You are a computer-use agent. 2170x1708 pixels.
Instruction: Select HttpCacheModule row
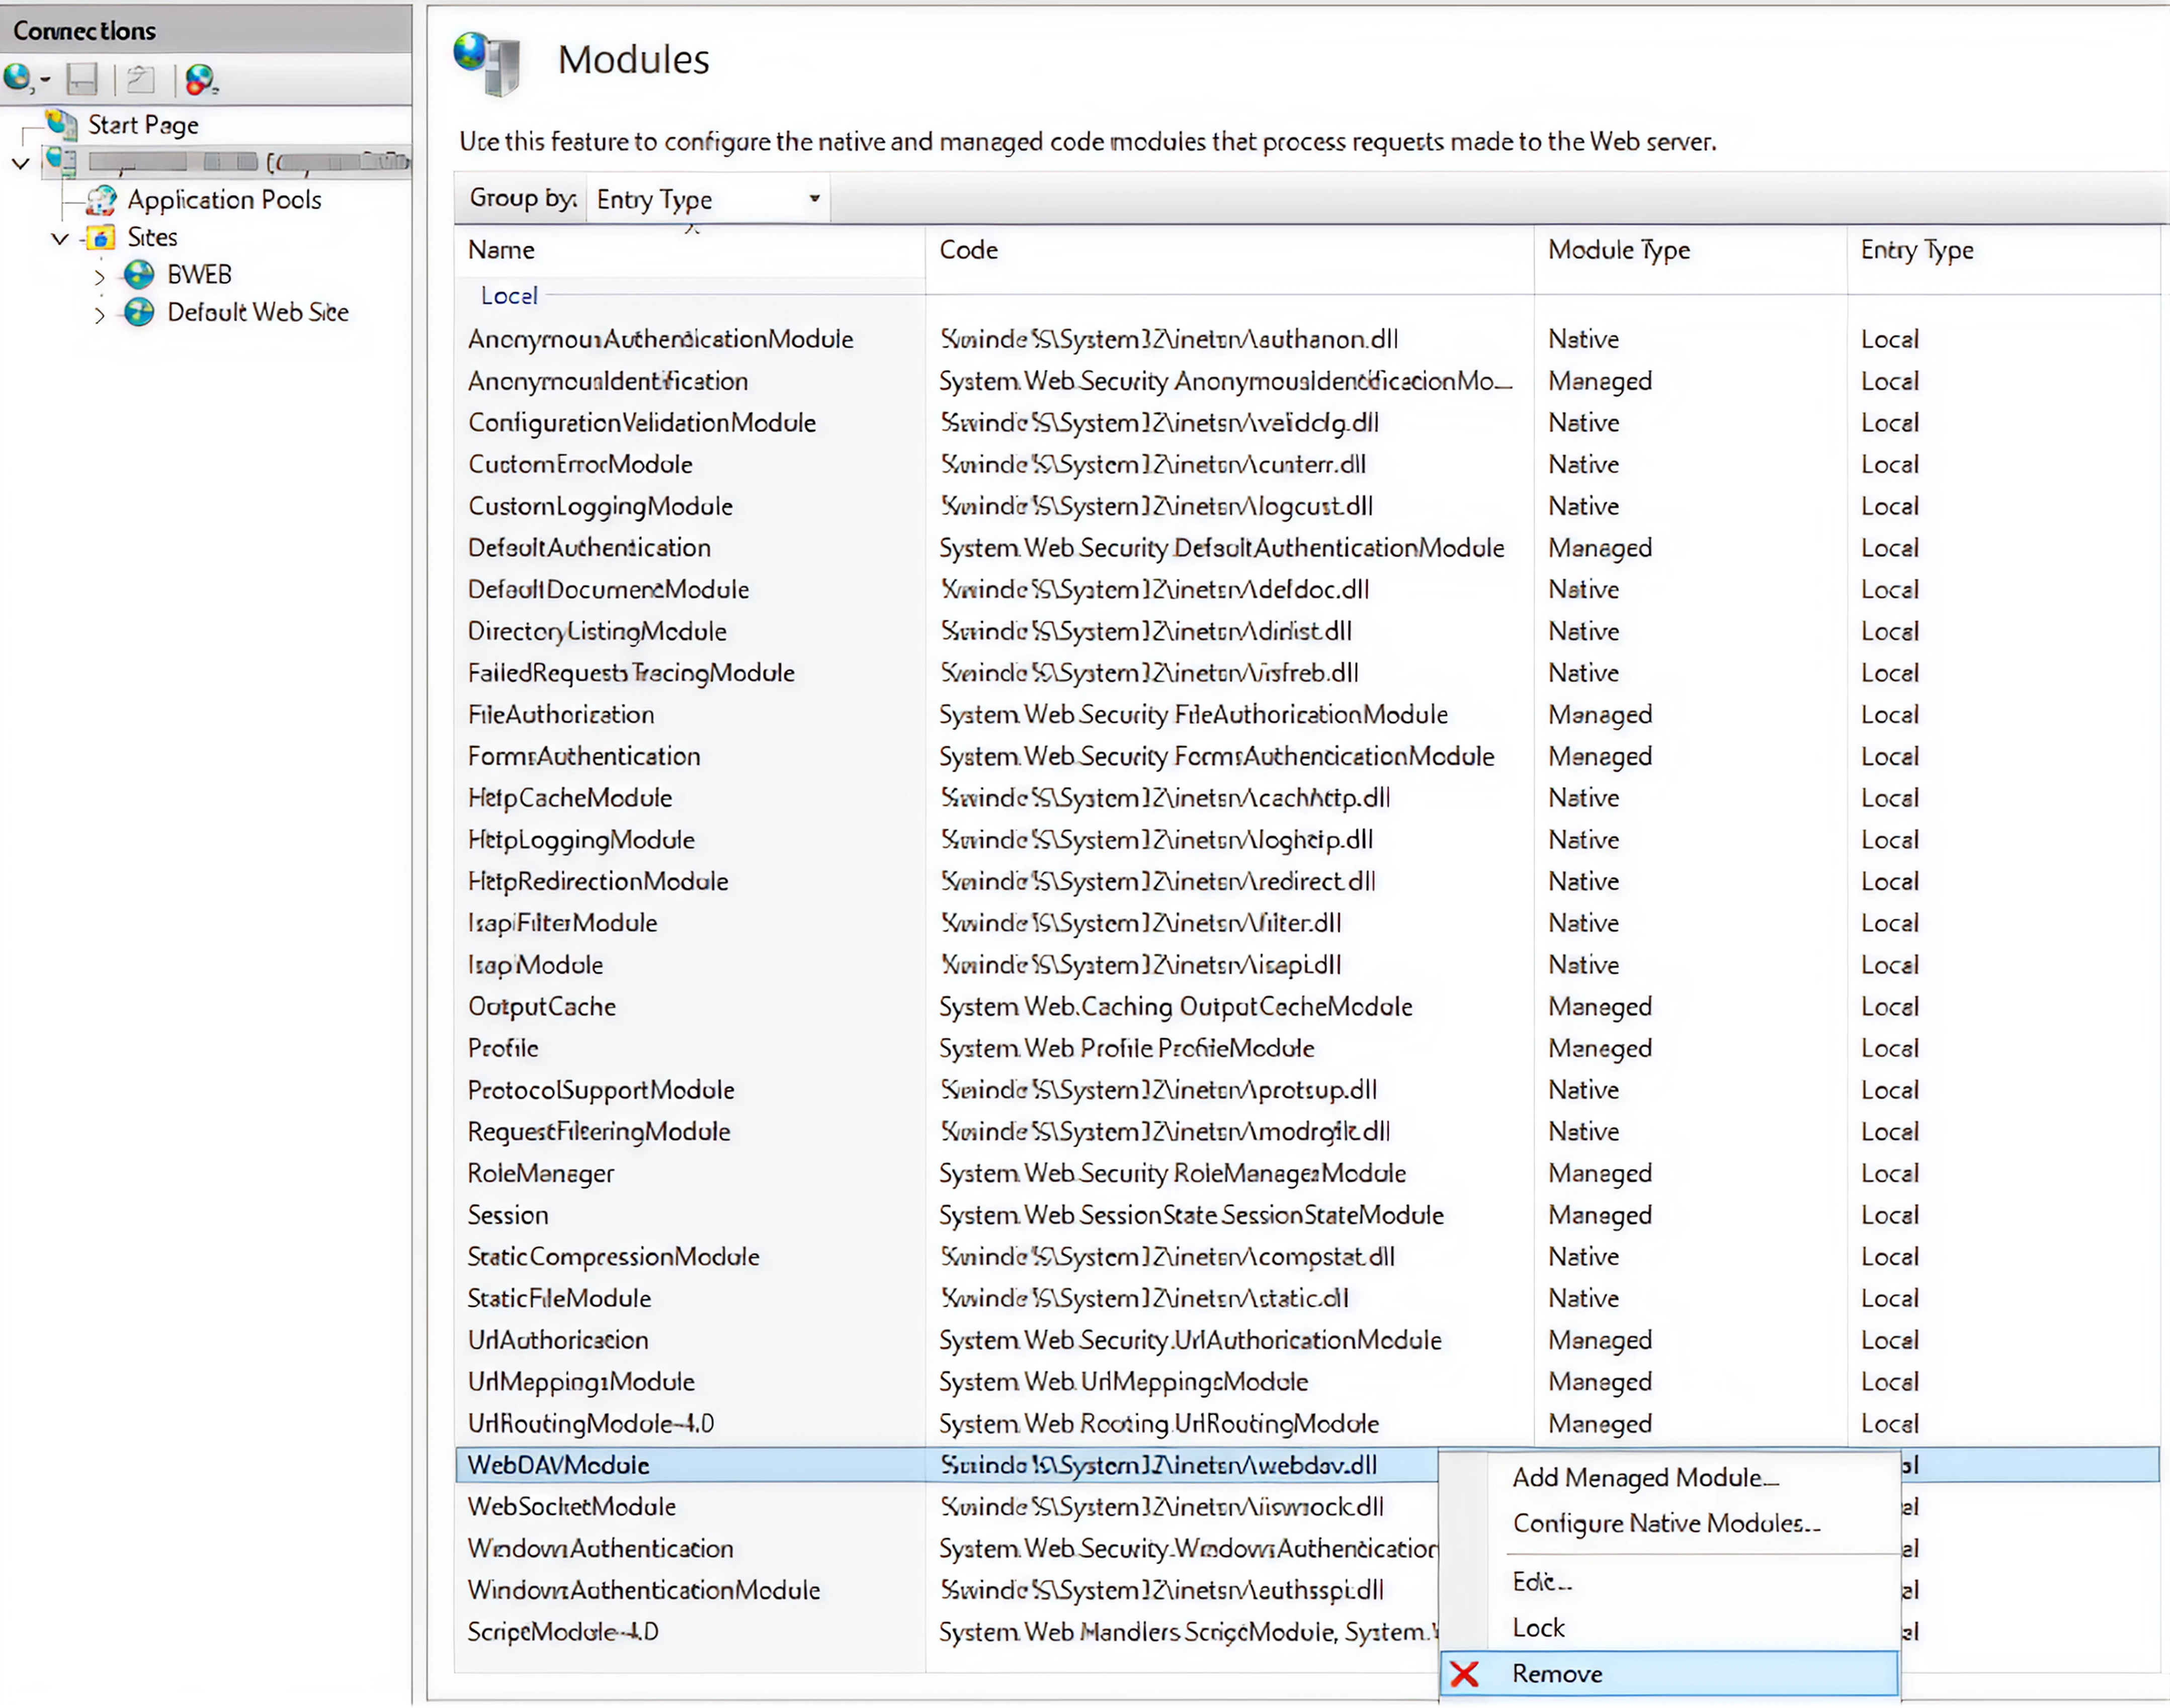(x=1307, y=798)
